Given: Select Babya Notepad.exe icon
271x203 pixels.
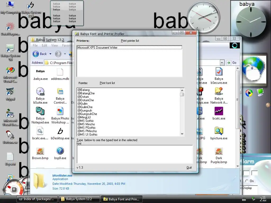Looking at the screenshot, I should pyautogui.click(x=40, y=116).
